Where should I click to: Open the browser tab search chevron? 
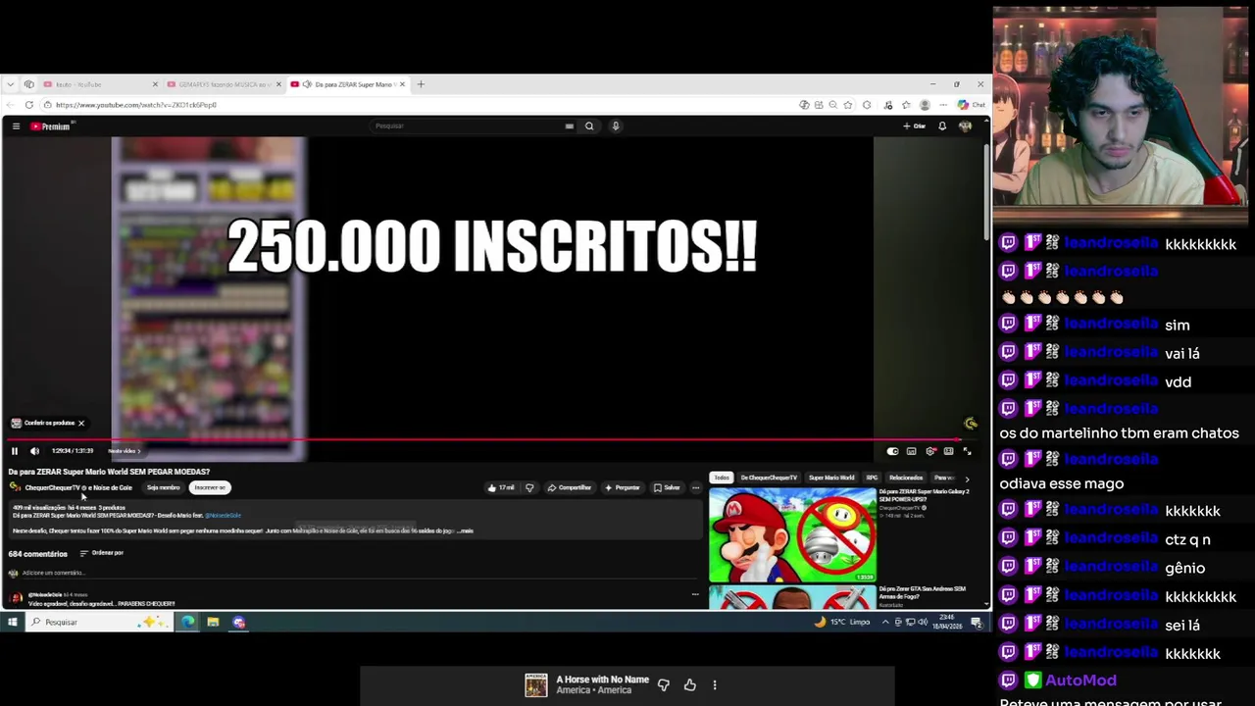[x=11, y=84]
